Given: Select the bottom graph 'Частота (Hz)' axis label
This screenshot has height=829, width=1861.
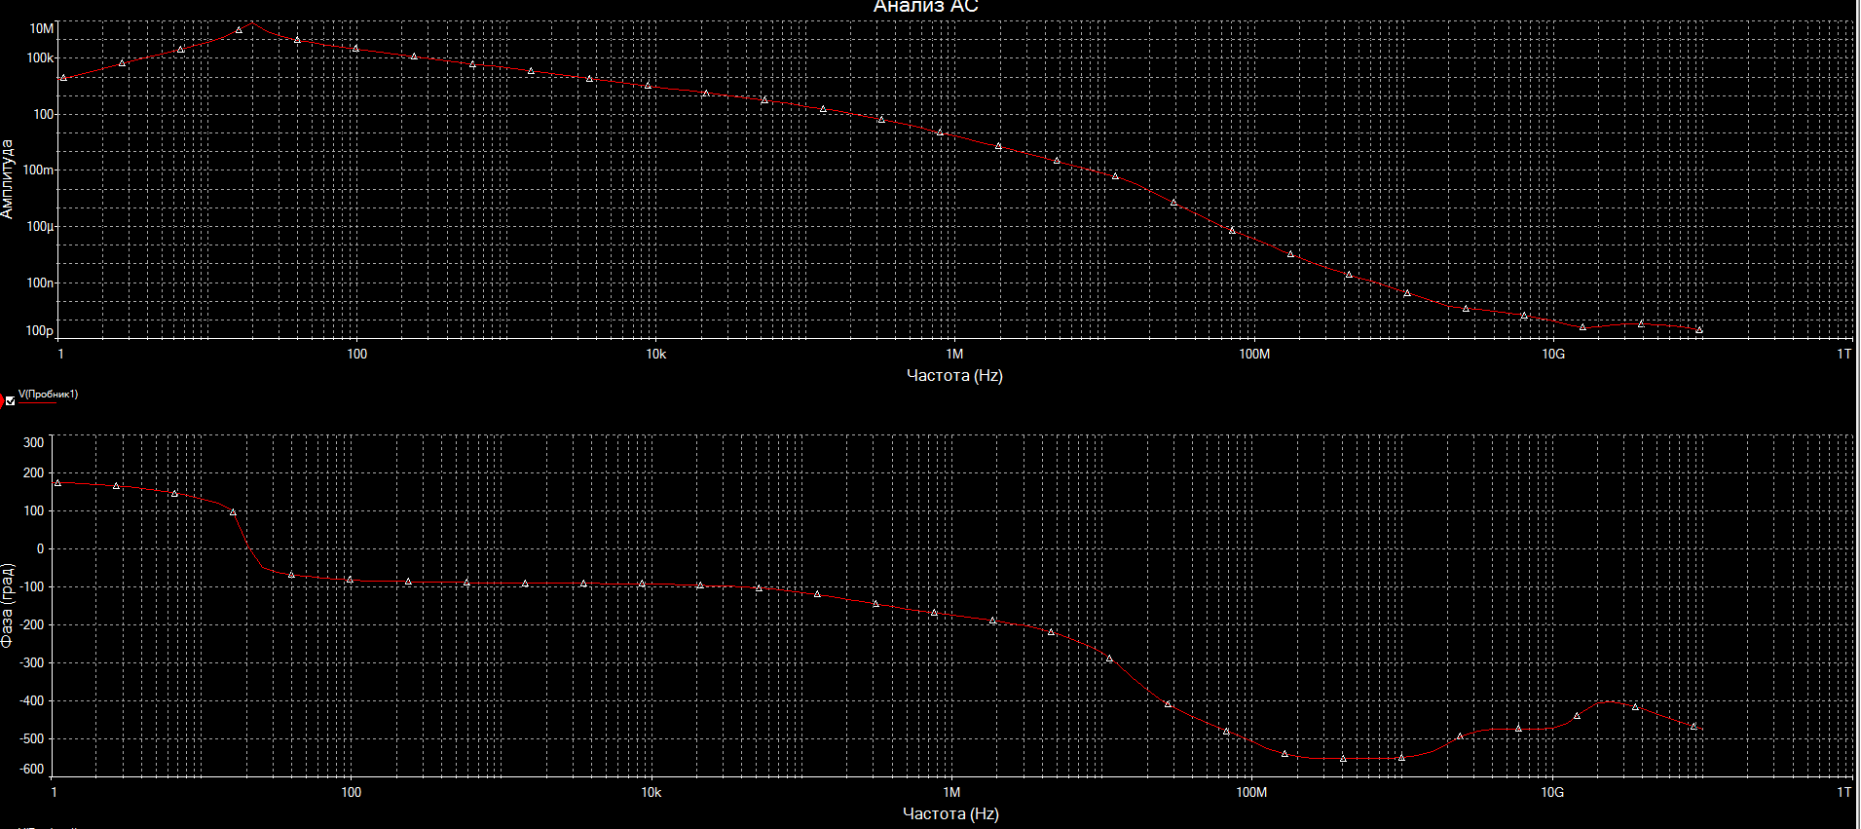Looking at the screenshot, I should (950, 813).
